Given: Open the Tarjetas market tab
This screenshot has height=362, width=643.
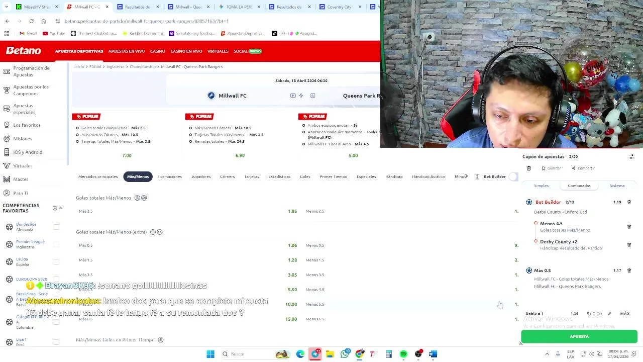Looking at the screenshot, I should [x=252, y=176].
